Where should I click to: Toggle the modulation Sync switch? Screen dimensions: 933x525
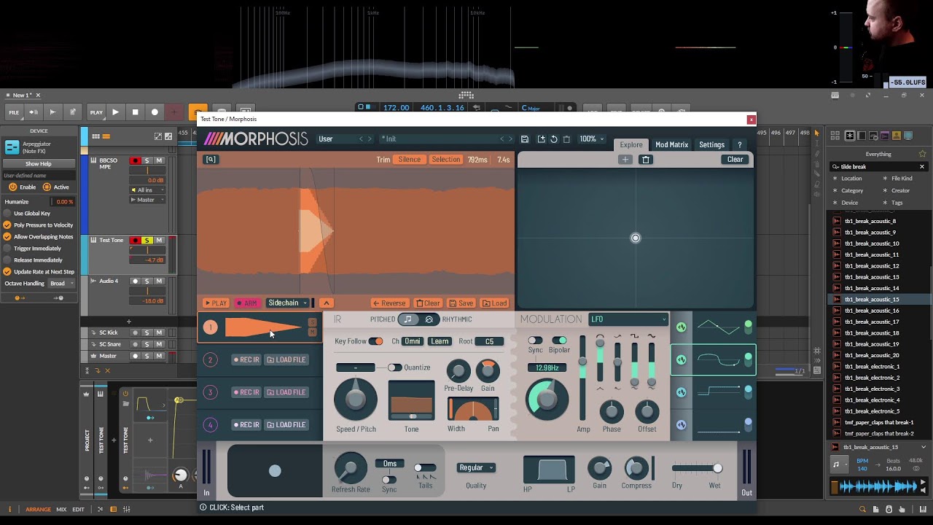coord(535,341)
